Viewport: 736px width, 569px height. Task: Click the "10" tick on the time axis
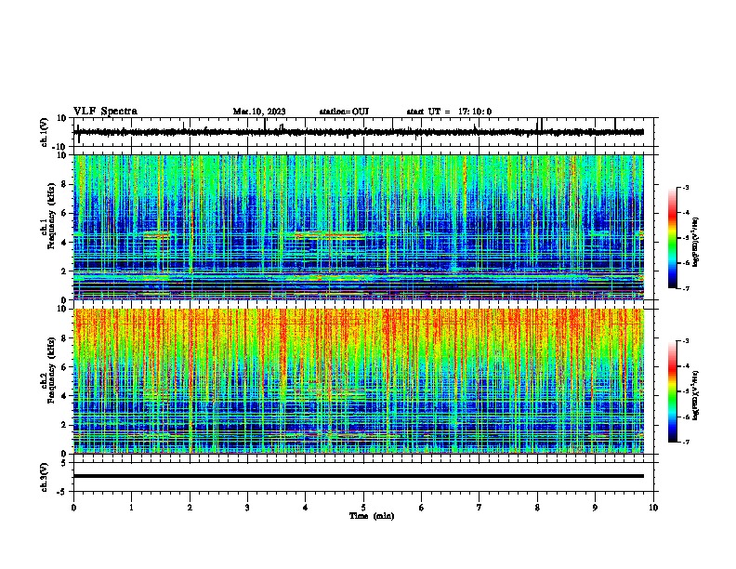653,508
